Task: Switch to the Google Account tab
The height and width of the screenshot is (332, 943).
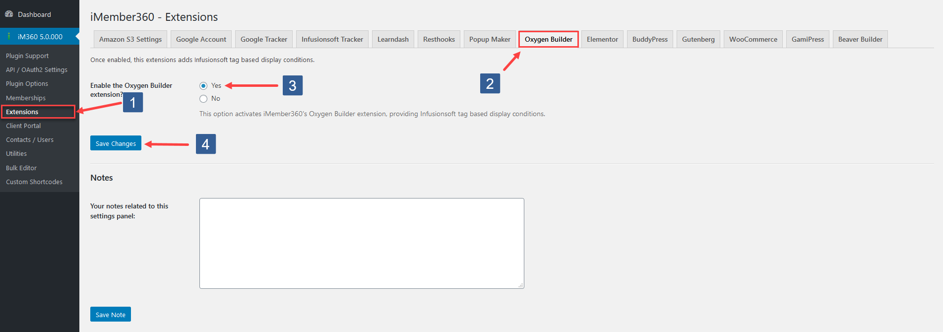Action: 201,39
